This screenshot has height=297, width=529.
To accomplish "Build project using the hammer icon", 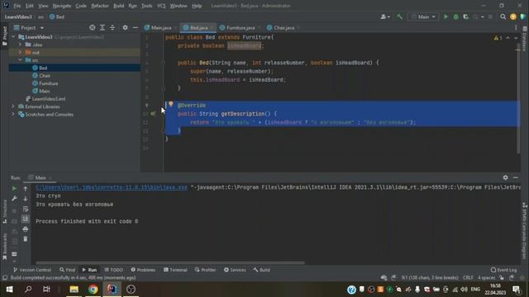I will [x=399, y=16].
